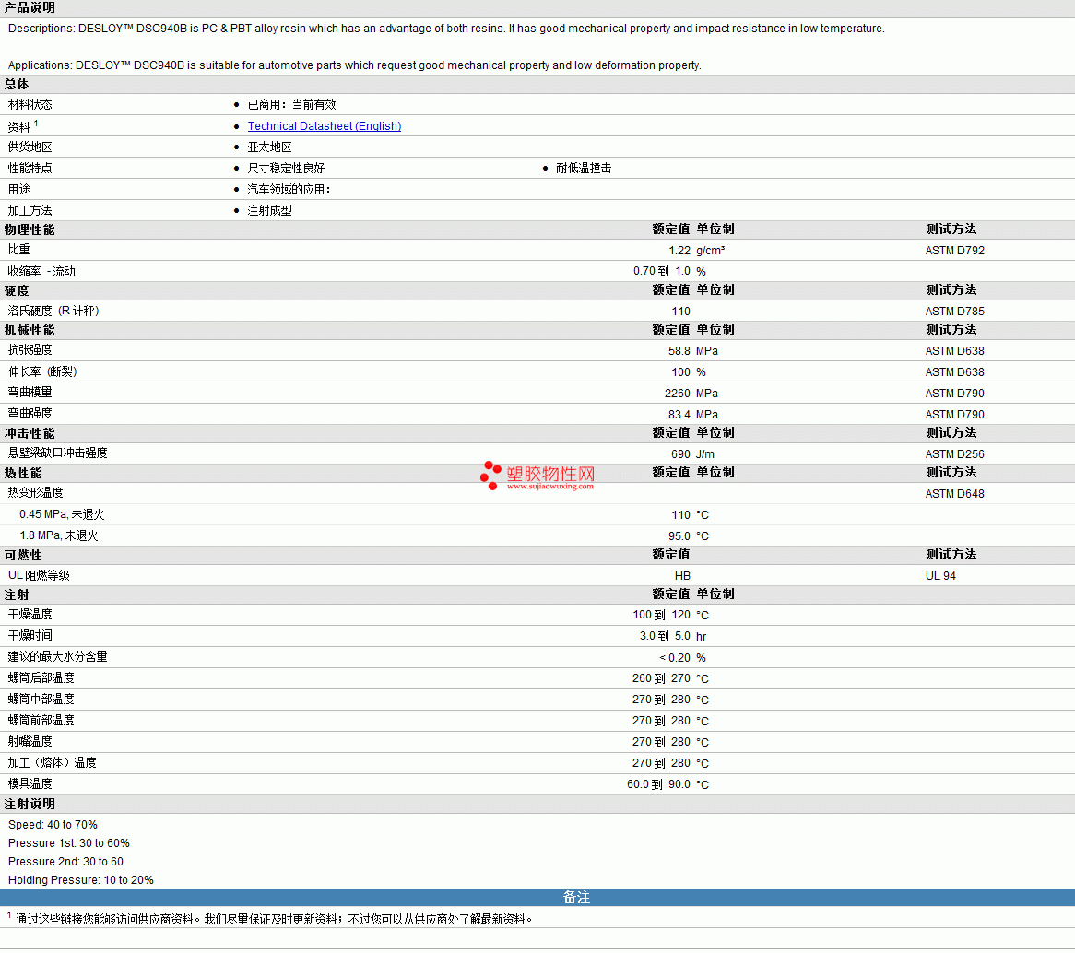Select the '2260' flexural modulus value
This screenshot has height=953, width=1075.
coord(678,394)
